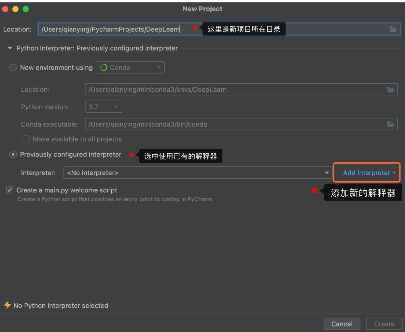Uncheck Create a main.py welcome script
Screen dimensions: 405x332
coord(10,190)
